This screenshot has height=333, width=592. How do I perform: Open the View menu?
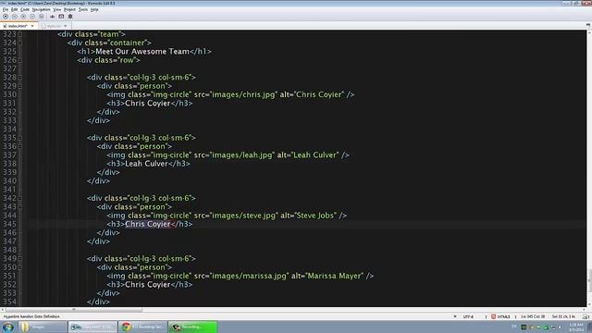point(57,9)
